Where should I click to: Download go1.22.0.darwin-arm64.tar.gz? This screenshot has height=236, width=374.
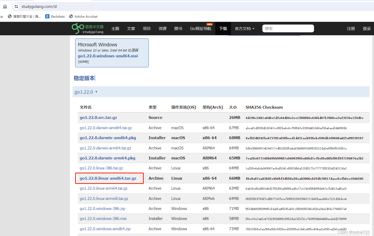105,148
